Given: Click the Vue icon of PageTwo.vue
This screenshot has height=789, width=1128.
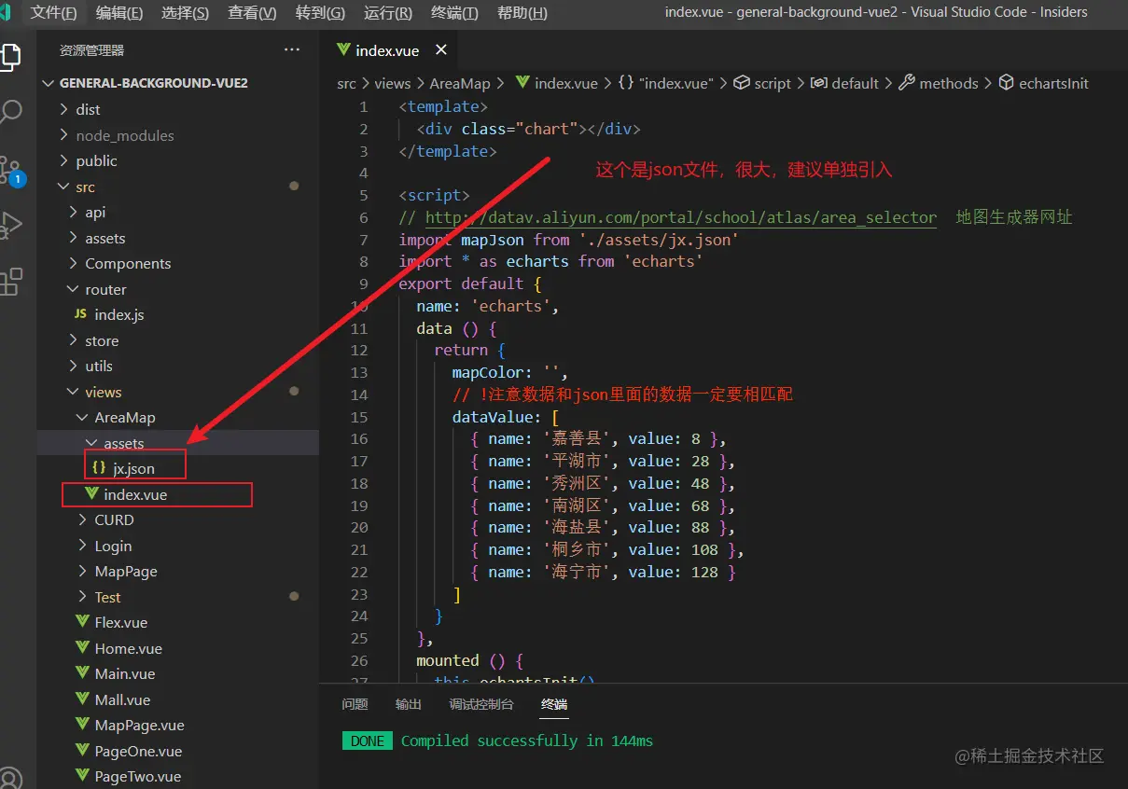Looking at the screenshot, I should 82,776.
